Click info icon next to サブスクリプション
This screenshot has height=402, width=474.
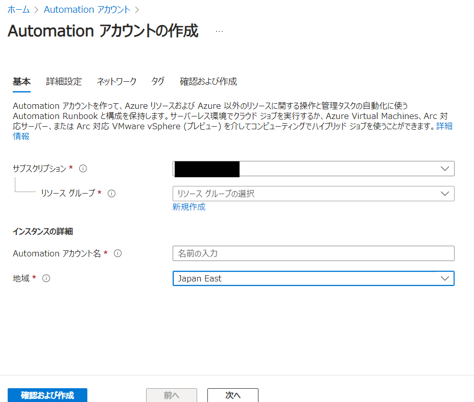pyautogui.click(x=83, y=169)
